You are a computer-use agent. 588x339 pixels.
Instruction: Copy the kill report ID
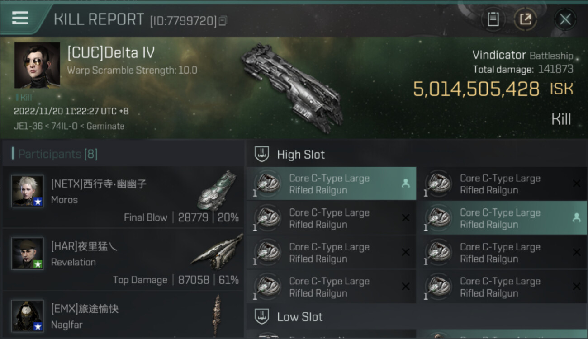[x=223, y=21]
